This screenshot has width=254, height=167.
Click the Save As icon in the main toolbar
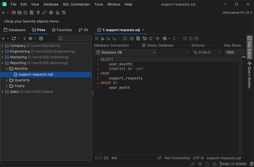pos(31,13)
